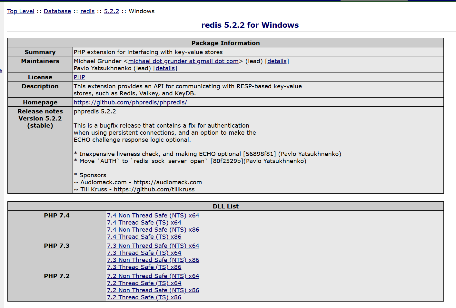This screenshot has width=456, height=308.
Task: Download 7.2 Thread Safe x64 DLL
Action: tap(144, 283)
